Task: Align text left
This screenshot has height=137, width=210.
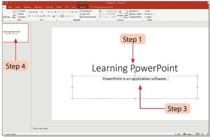Action: point(59,16)
